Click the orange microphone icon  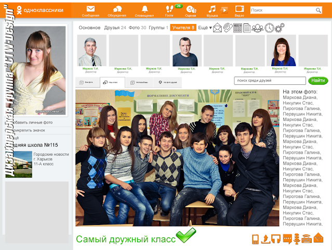click(297, 239)
